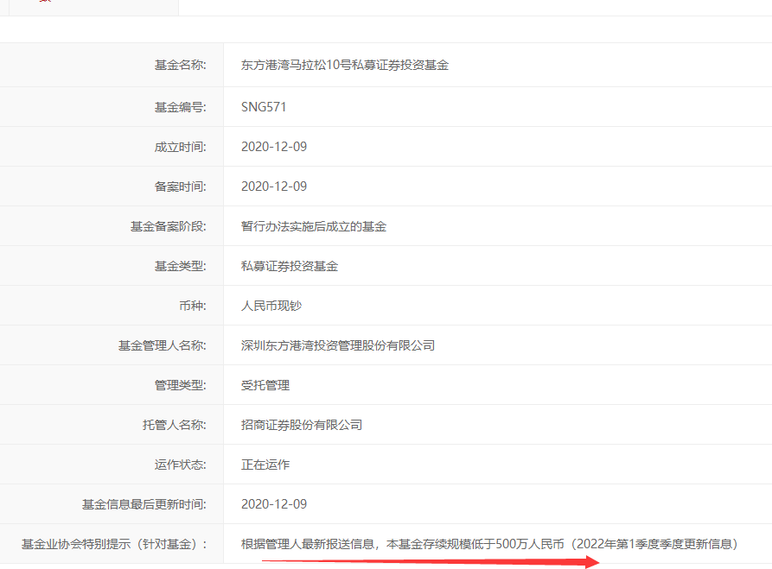Click the 备案时间 date value 2020-12-09
This screenshot has height=569, width=772.
(x=274, y=187)
